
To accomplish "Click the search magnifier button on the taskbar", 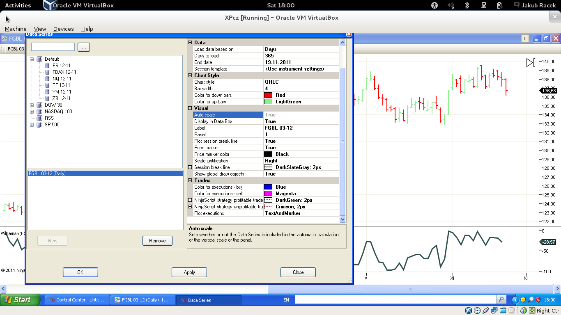I will 501,300.
